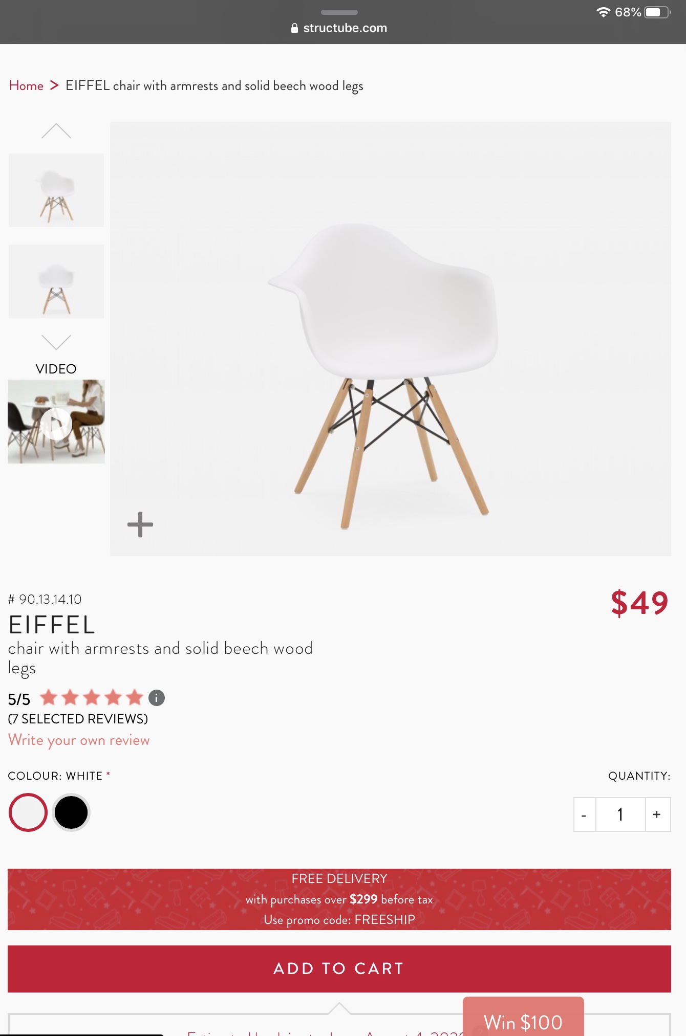The image size is (686, 1036).
Task: Open Write your own review link
Action: point(79,740)
